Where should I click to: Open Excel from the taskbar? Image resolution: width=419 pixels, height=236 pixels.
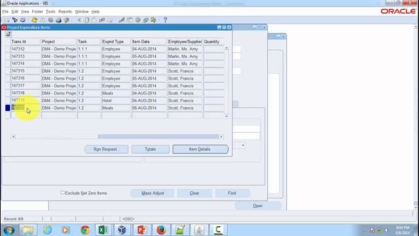click(103, 230)
